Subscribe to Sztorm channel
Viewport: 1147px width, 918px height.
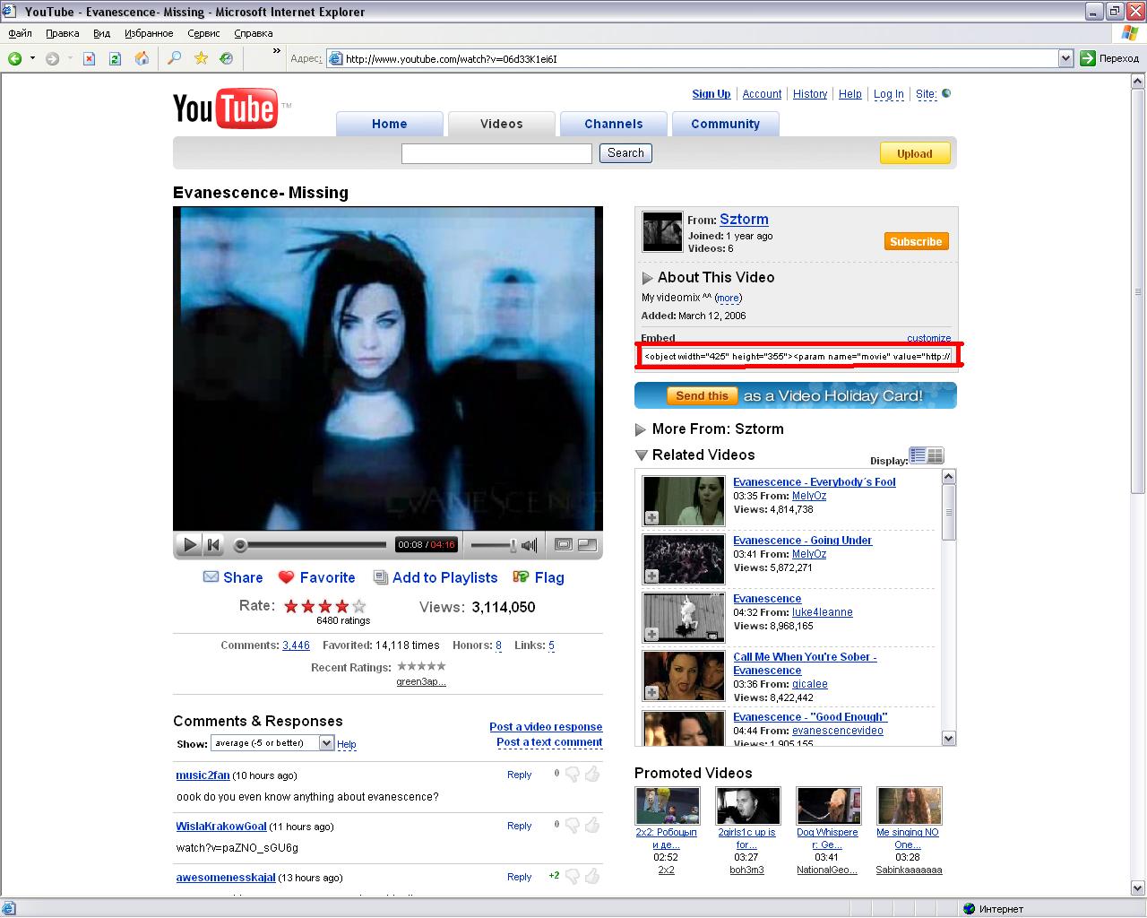(x=916, y=241)
